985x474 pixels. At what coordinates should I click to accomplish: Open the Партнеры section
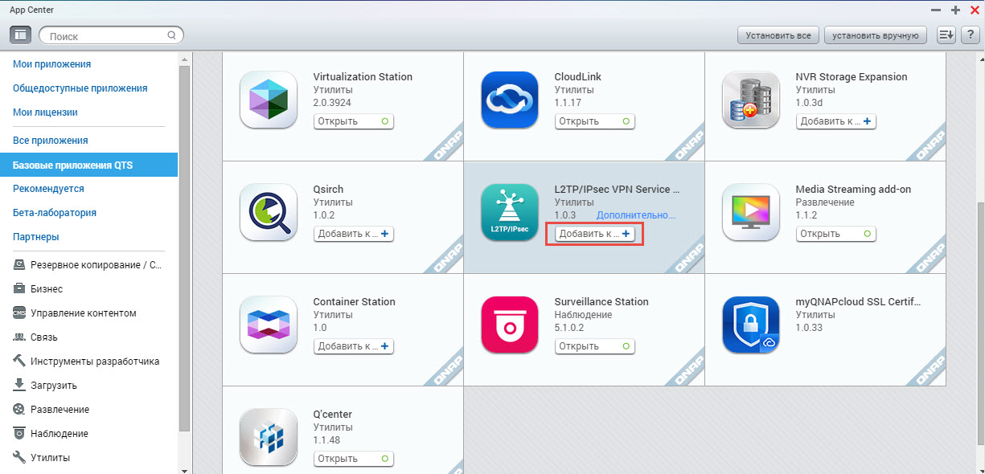(36, 237)
